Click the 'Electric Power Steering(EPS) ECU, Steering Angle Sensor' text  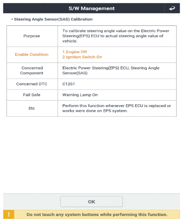(x=111, y=70)
